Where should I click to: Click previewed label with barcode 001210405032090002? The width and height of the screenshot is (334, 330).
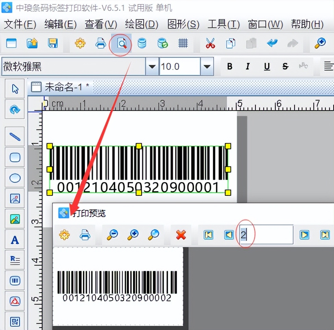118,286
